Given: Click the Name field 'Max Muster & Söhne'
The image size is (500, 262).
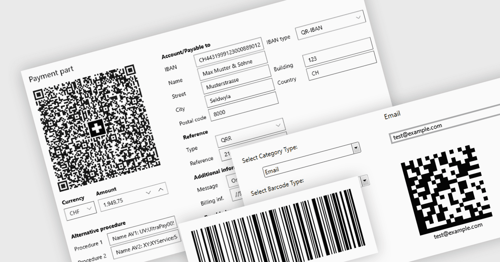Looking at the screenshot, I should tap(232, 67).
